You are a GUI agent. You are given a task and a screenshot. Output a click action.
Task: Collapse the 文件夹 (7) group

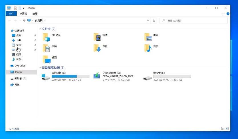40,29
